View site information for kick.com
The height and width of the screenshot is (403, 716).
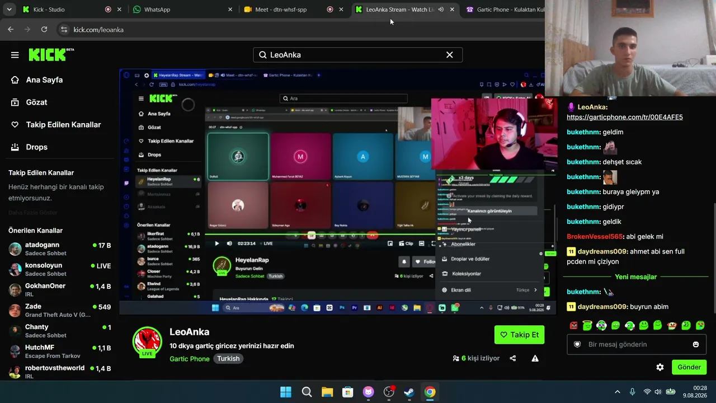point(64,30)
